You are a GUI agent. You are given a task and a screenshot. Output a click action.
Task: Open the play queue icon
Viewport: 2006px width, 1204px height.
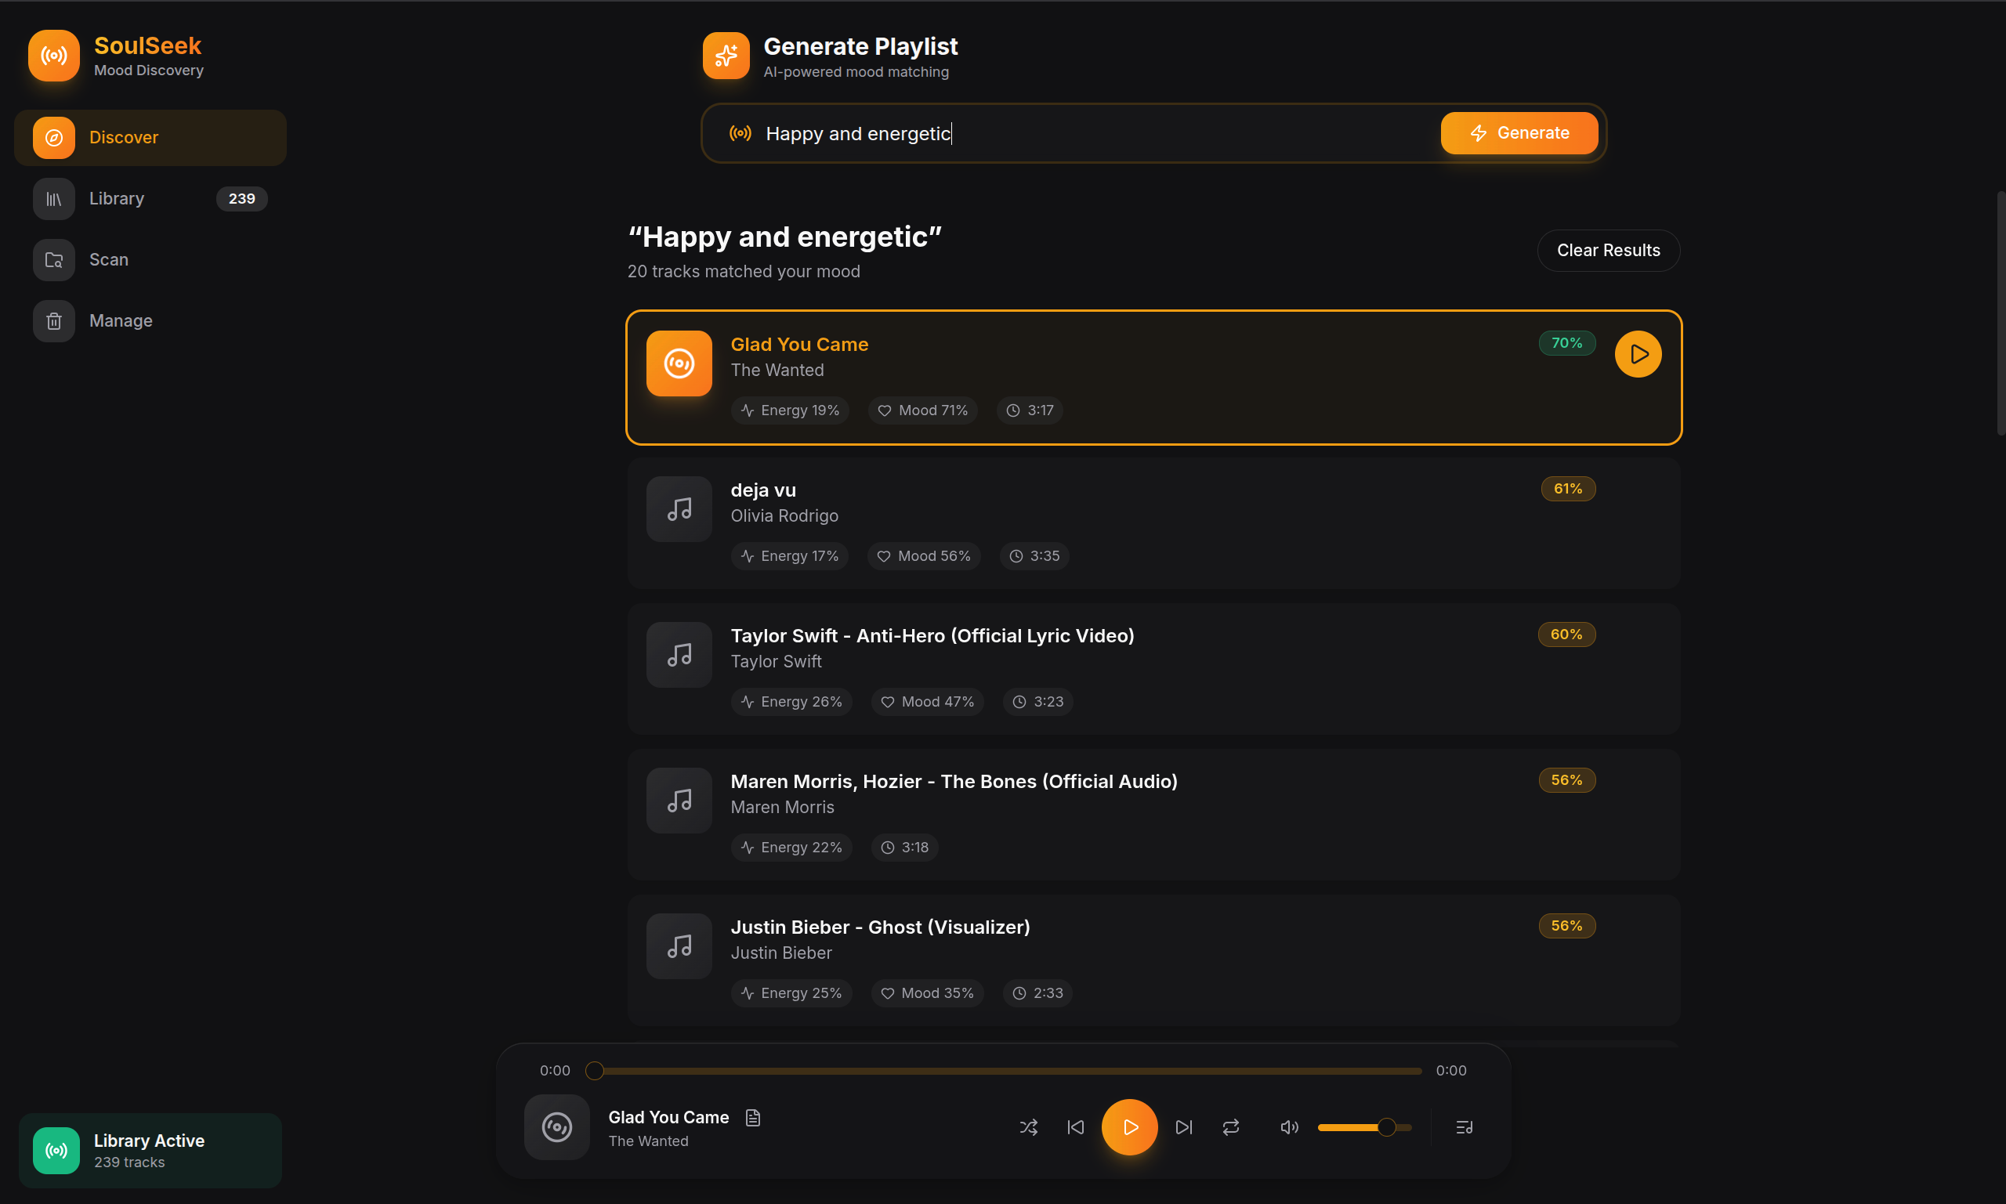coord(1463,1127)
